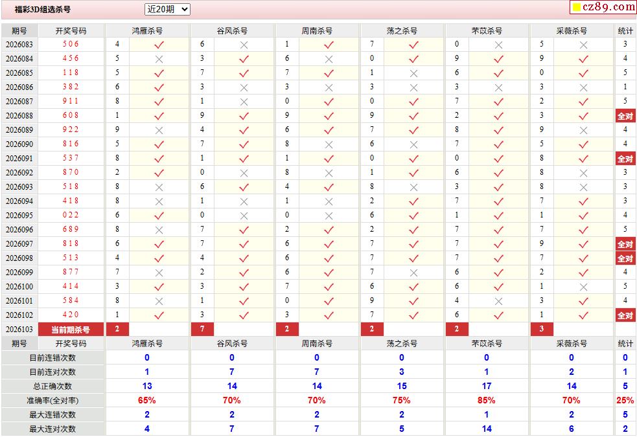
Task: Click 鸿雁杀号 checkmark in row 2026102
Action: tap(159, 315)
